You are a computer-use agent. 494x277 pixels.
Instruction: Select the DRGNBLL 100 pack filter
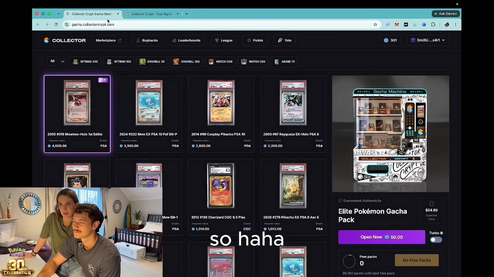186,62
